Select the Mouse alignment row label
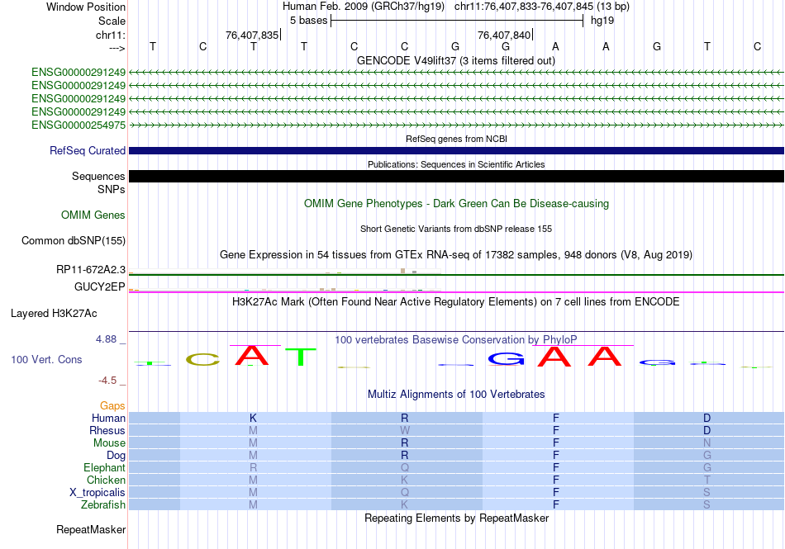The width and height of the screenshot is (785, 549). 109,443
